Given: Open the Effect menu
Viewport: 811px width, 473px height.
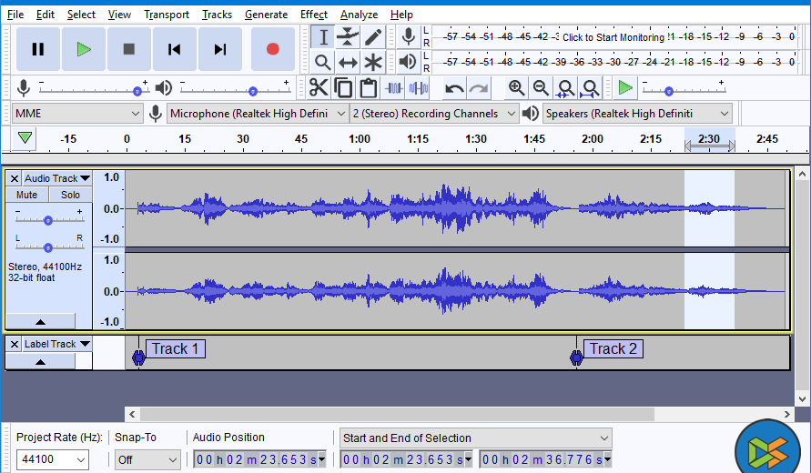Looking at the screenshot, I should [313, 15].
